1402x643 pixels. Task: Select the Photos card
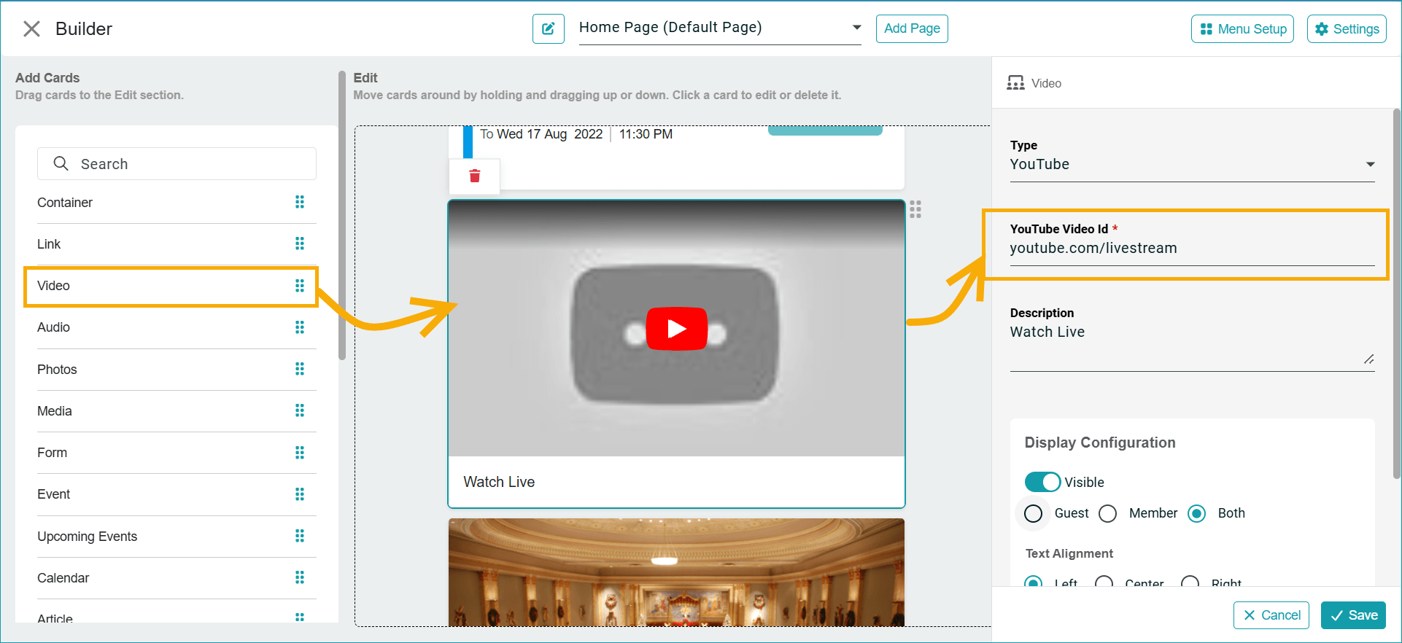tap(177, 370)
